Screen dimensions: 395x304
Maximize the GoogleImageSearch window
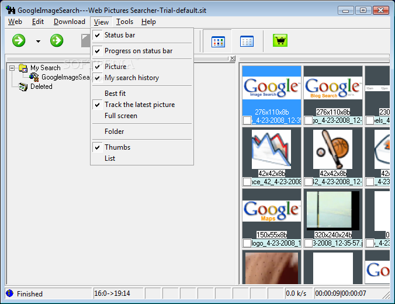pyautogui.click(x=363, y=11)
